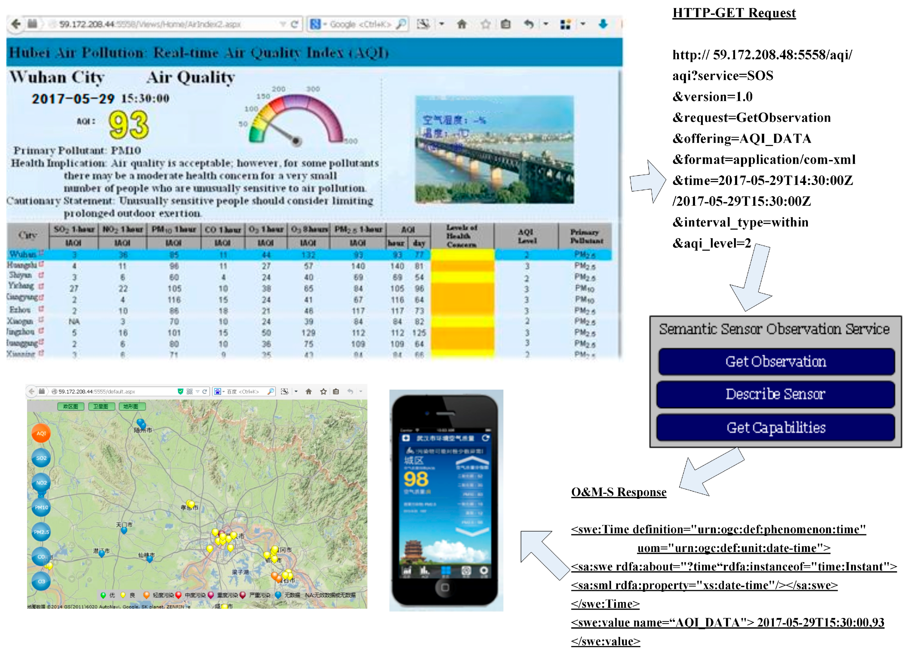
Task: Toggle the orange AQI map layer button
Action: 41,433
